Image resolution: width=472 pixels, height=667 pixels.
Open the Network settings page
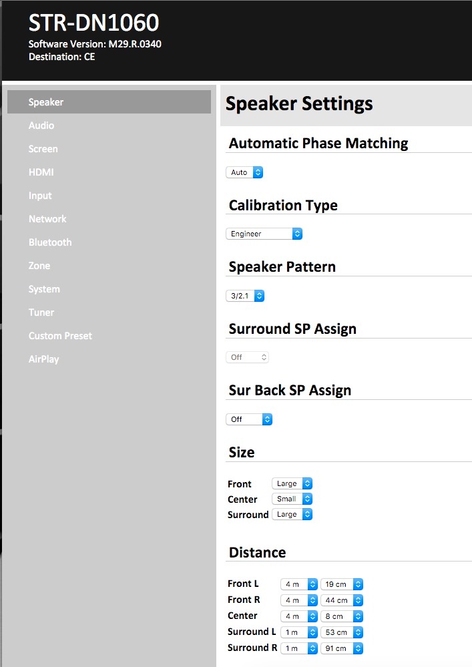47,219
